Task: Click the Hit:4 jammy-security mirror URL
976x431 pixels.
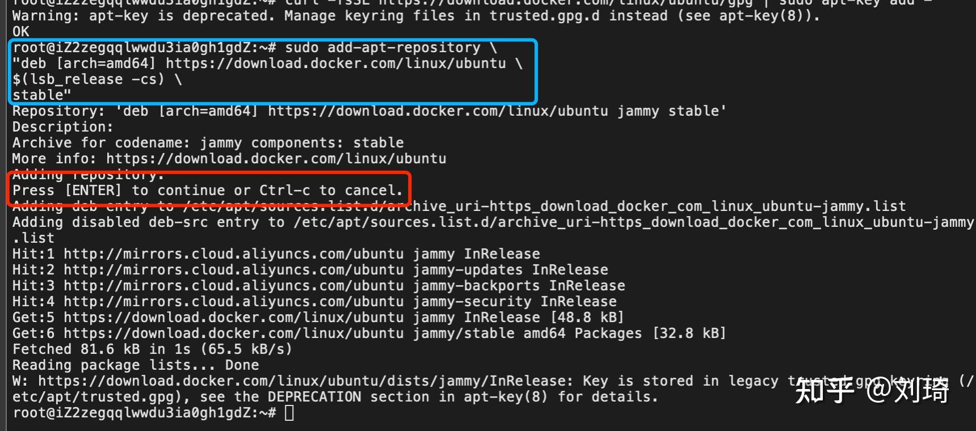Action: (233, 302)
